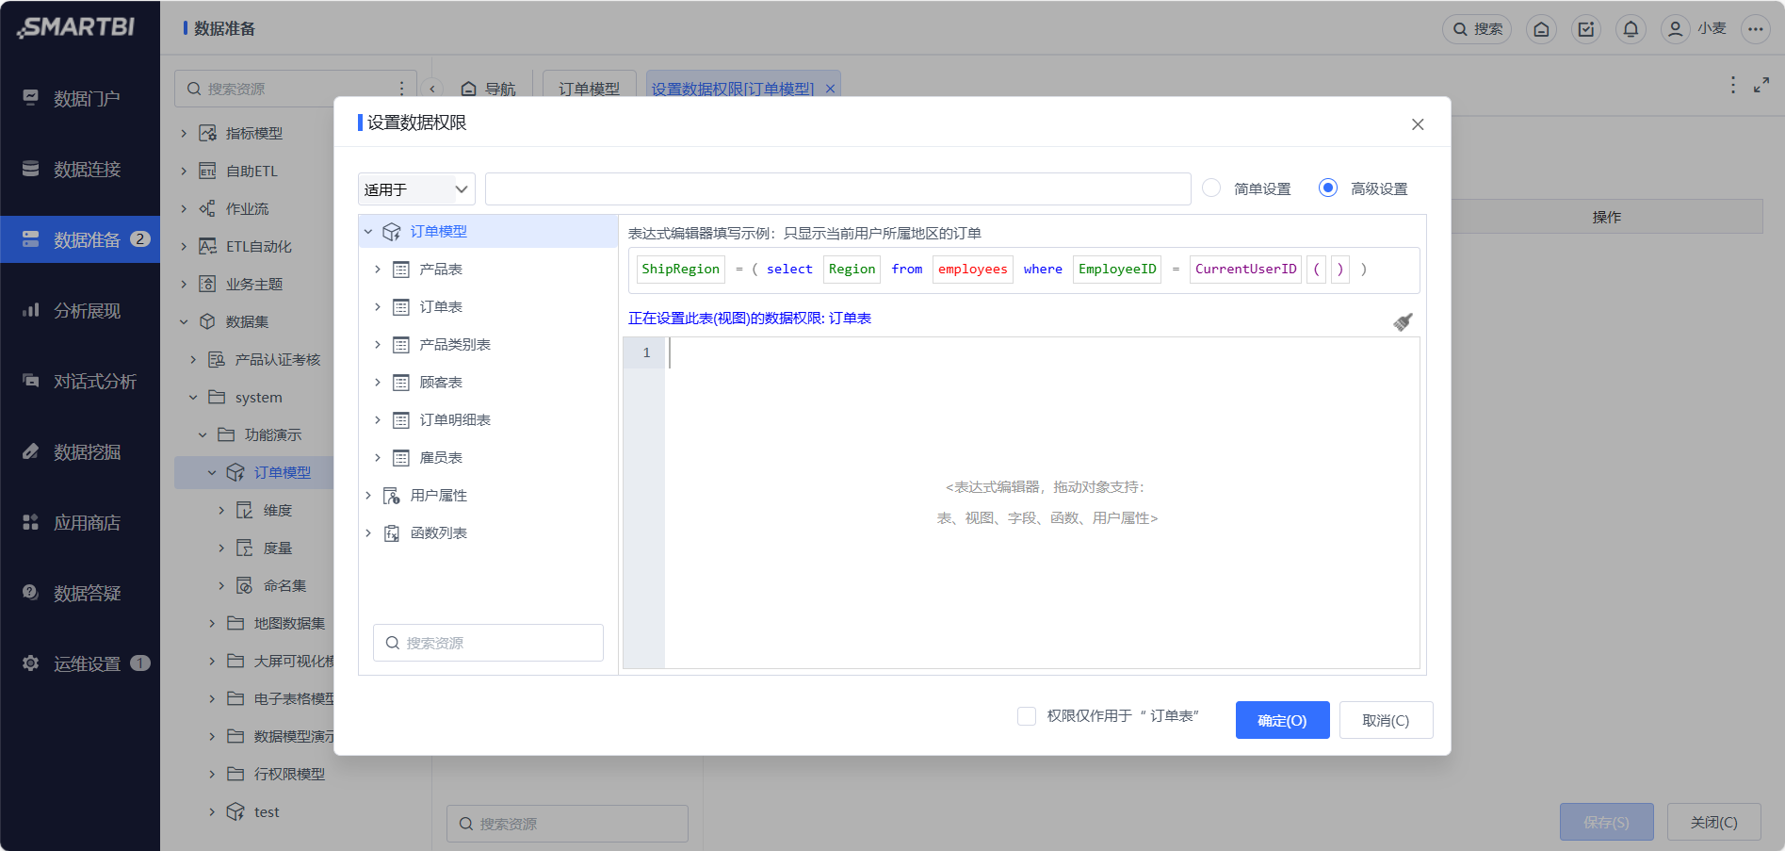The width and height of the screenshot is (1785, 851).
Task: Expand the 函数列表 node
Action: coord(368,533)
